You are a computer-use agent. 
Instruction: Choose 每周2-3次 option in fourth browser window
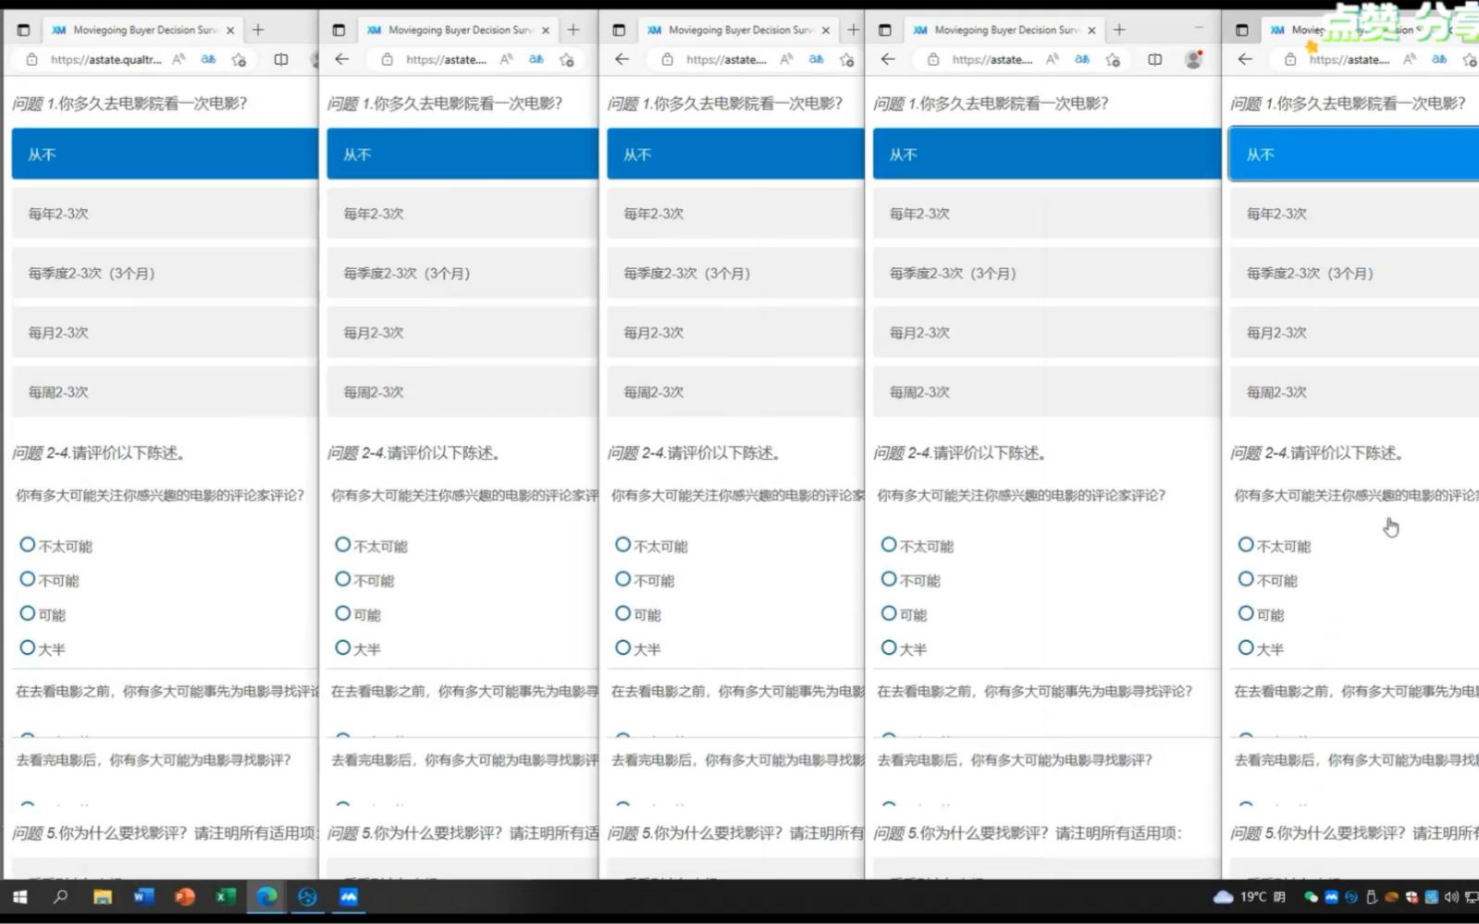[1046, 392]
